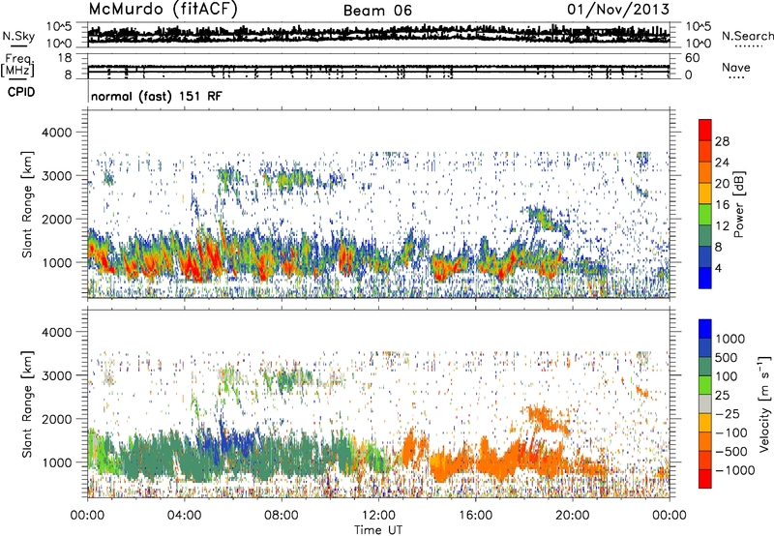The height and width of the screenshot is (536, 774).
Task: Select the N.Sky legend label
Action: pos(18,36)
